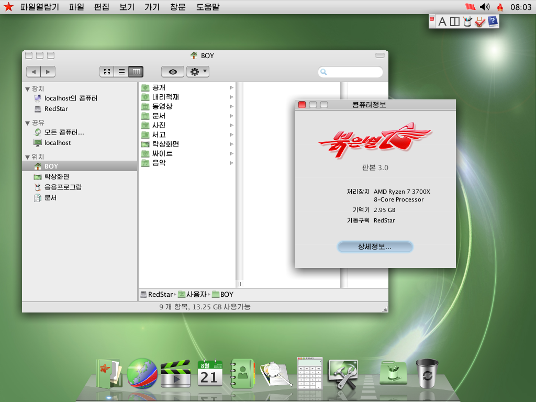Screen dimensions: 536x402
Task: Click the red rocket tray icon
Action: coord(500,7)
